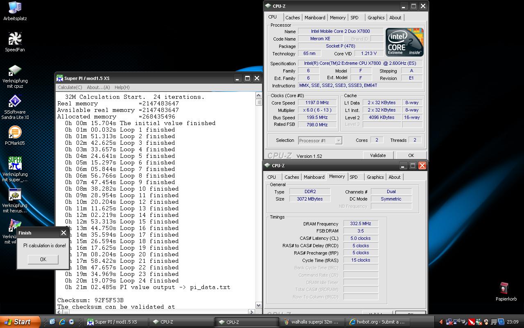
Task: Click the media player quick launch icon
Action: (71, 322)
